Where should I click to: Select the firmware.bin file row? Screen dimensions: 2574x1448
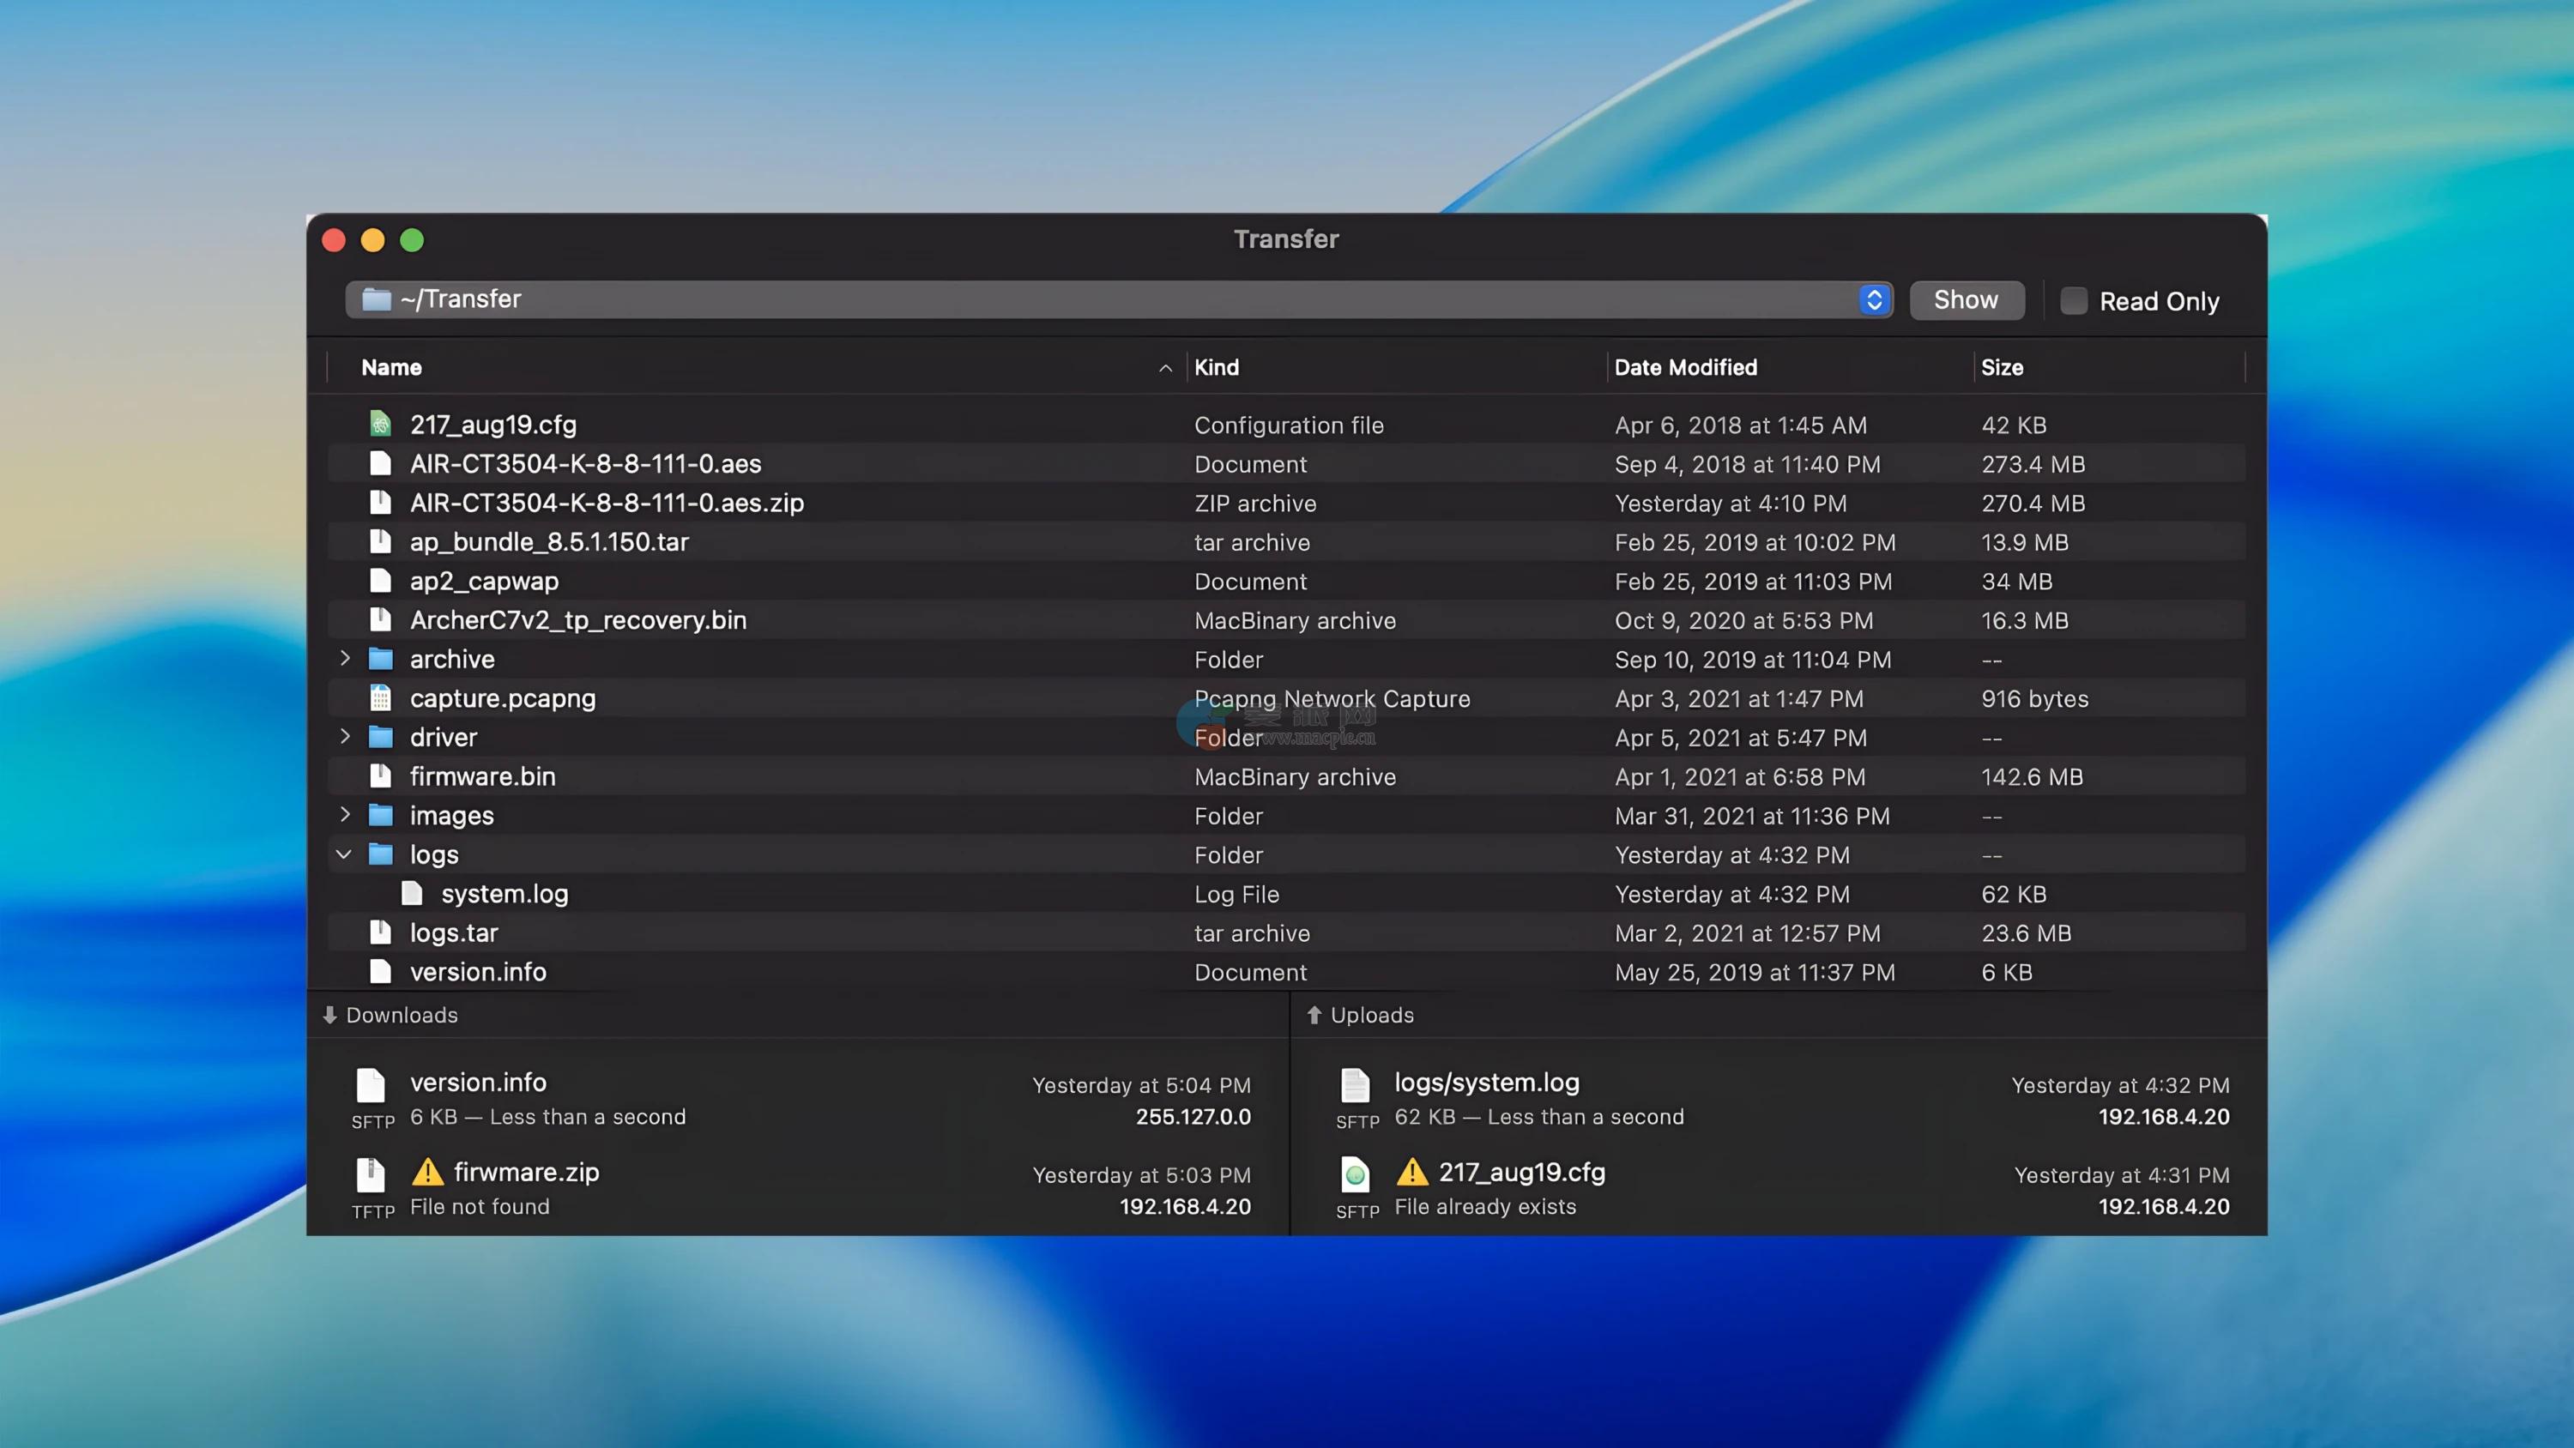click(x=482, y=776)
